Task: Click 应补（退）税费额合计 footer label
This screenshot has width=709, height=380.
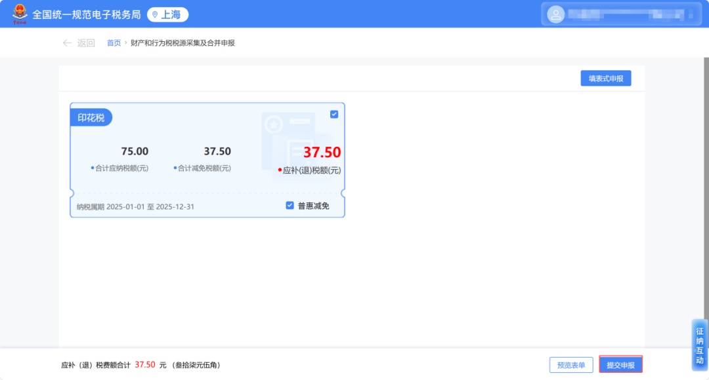Action: 96,365
